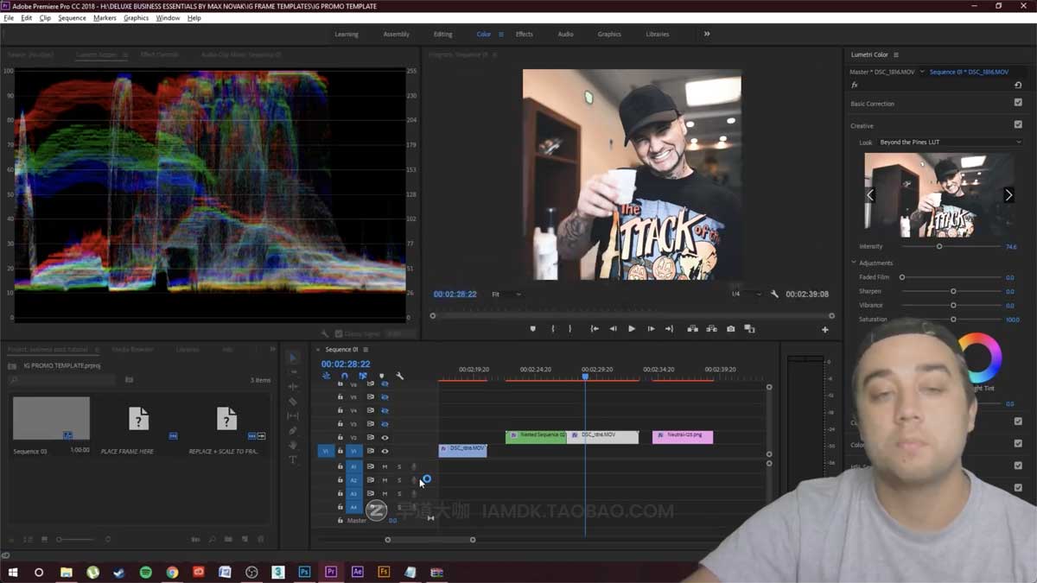Open Spotify from the taskbar

pyautogui.click(x=145, y=572)
